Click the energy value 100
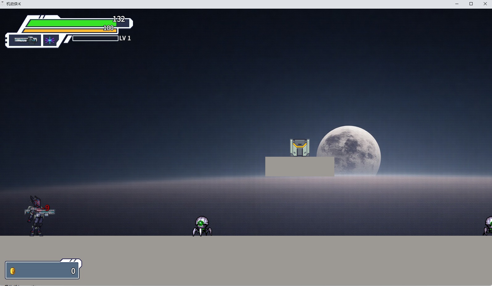 108,28
